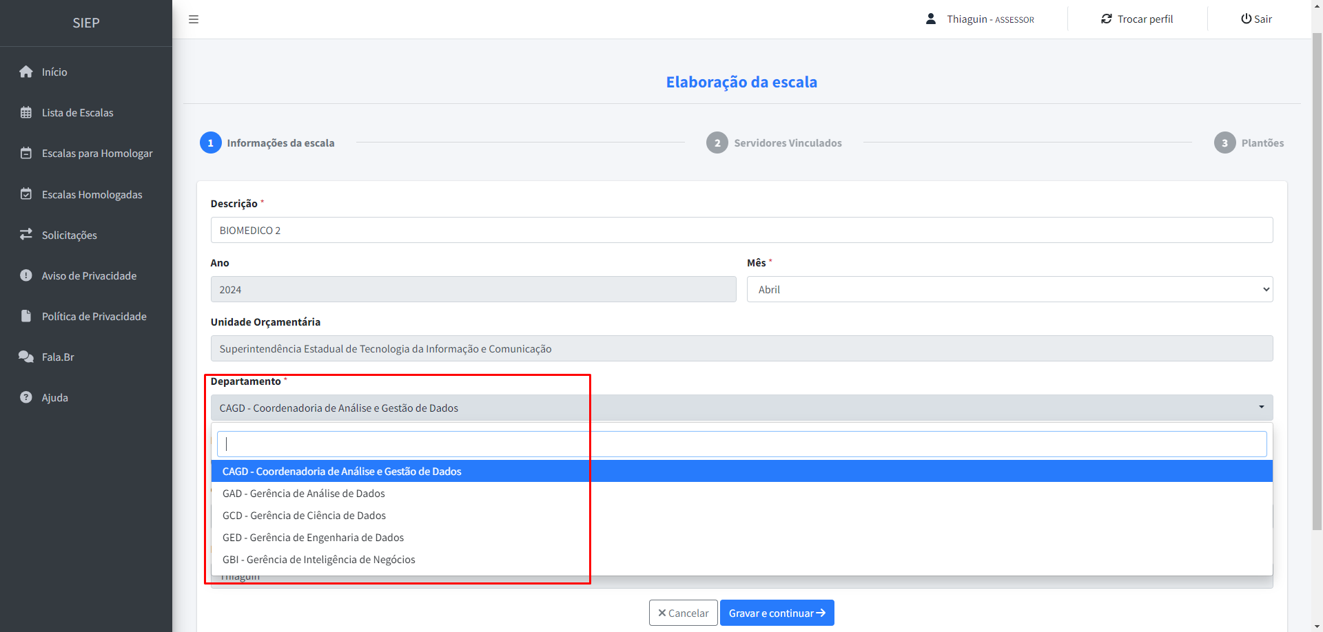The width and height of the screenshot is (1323, 632).
Task: Click the Ajuda question mark icon
Action: [x=26, y=397]
